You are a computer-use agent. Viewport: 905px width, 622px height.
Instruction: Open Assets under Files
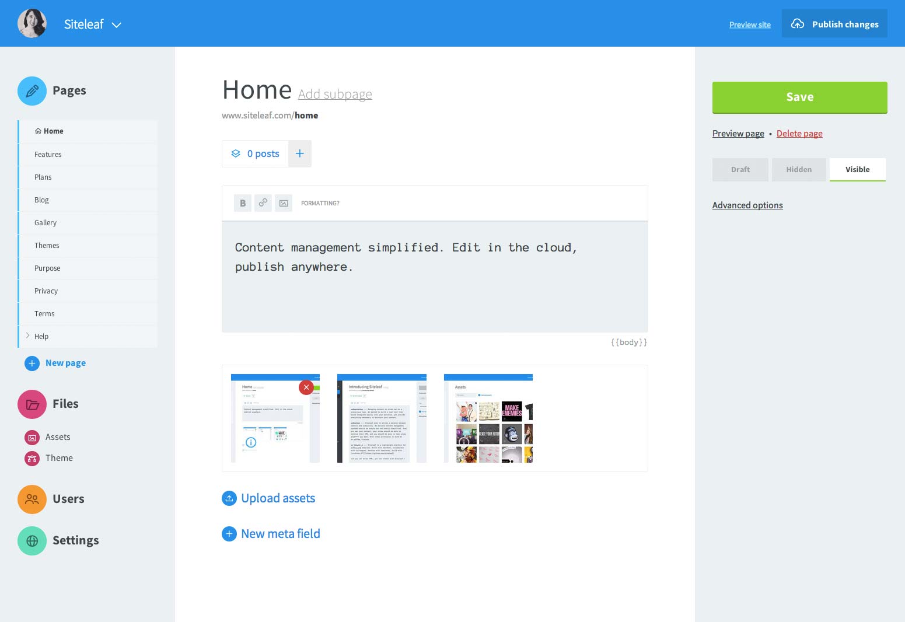click(58, 437)
